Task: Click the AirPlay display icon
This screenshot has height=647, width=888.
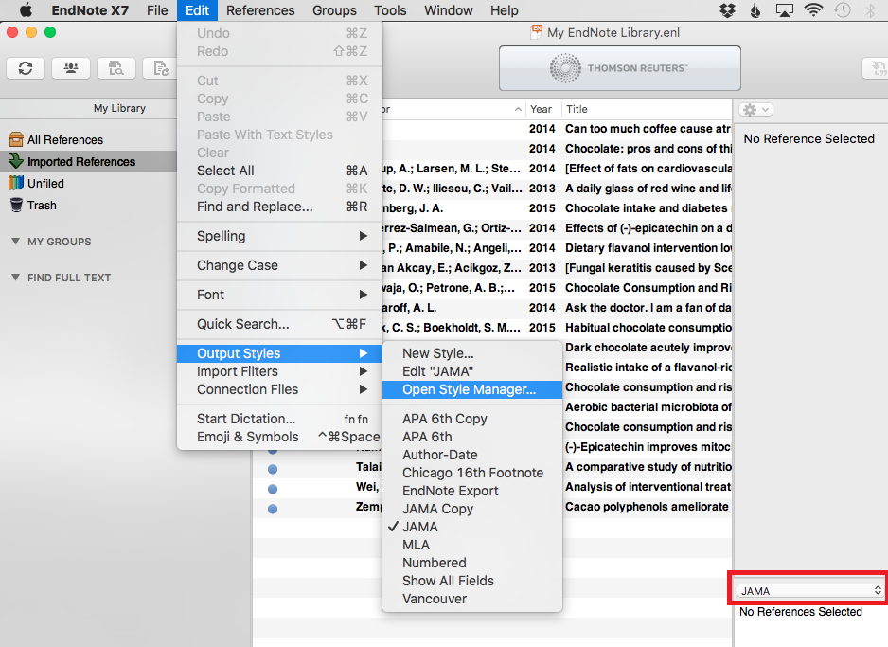Action: point(785,10)
